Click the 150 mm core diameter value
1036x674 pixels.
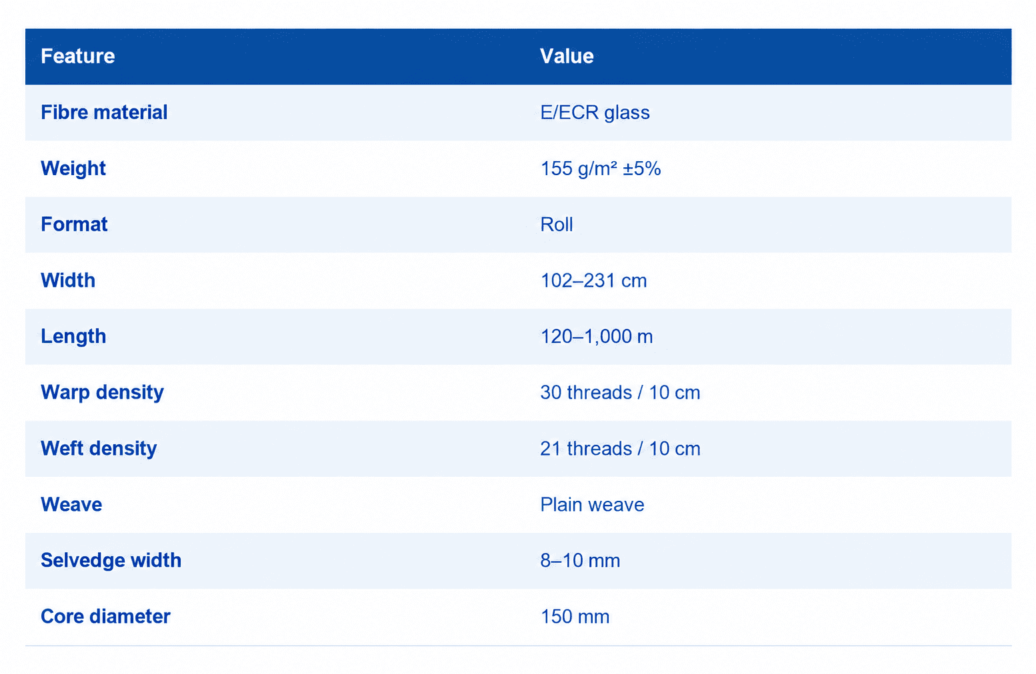575,616
